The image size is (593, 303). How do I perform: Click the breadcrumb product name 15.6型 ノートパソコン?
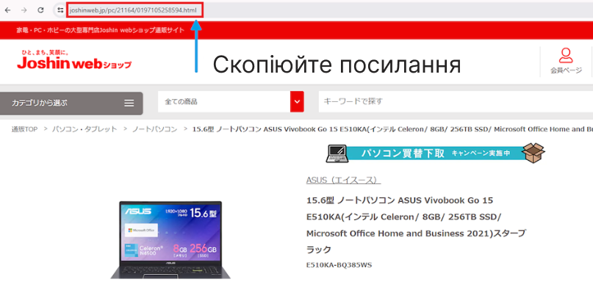pos(392,129)
